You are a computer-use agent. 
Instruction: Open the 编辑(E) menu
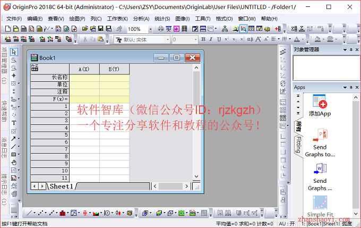click(35, 19)
